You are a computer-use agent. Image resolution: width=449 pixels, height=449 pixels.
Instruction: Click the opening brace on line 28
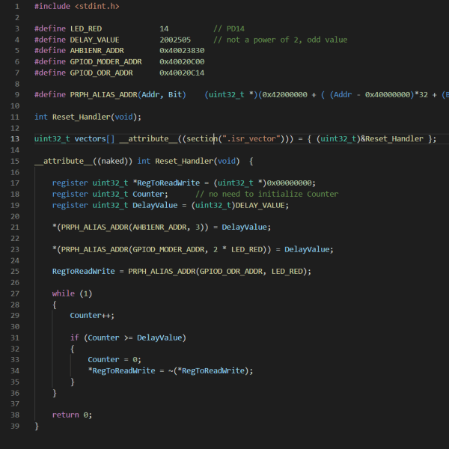(55, 305)
